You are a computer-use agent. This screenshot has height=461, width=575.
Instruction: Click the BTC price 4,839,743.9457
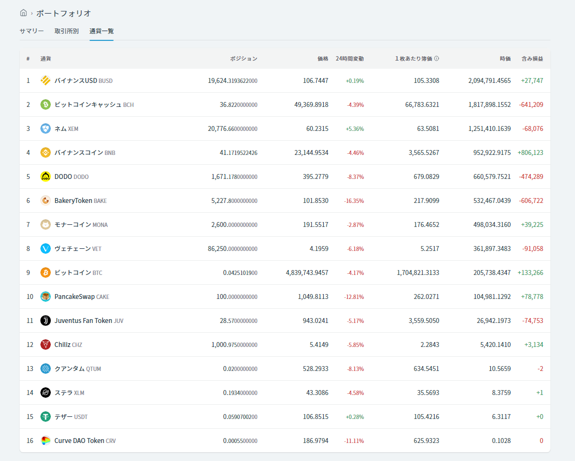tap(307, 273)
